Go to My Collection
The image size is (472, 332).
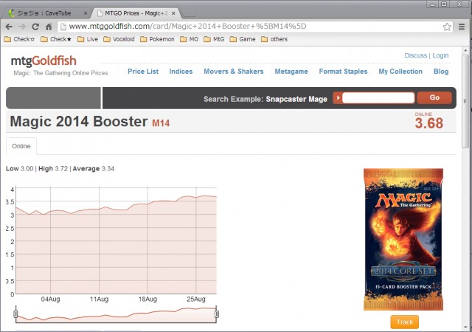click(x=400, y=72)
